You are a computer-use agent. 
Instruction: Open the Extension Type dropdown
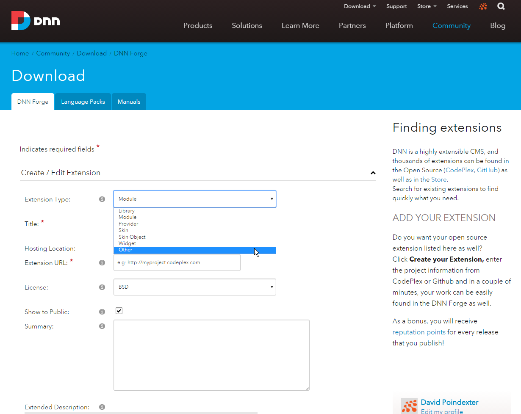pos(195,199)
